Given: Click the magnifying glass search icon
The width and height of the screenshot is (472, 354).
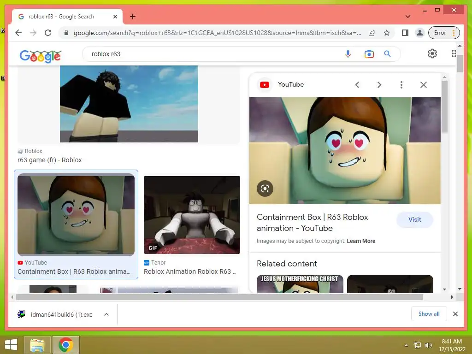Looking at the screenshot, I should (387, 54).
